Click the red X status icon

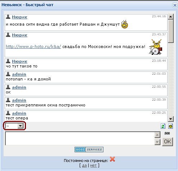tap(112, 159)
